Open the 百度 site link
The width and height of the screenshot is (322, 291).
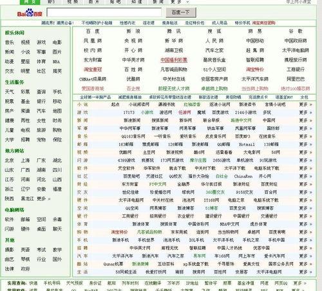93,32
